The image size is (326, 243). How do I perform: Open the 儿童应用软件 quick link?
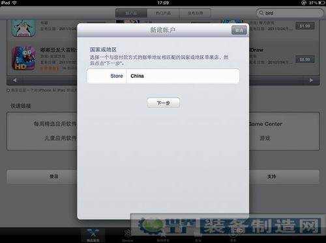(x=61, y=138)
